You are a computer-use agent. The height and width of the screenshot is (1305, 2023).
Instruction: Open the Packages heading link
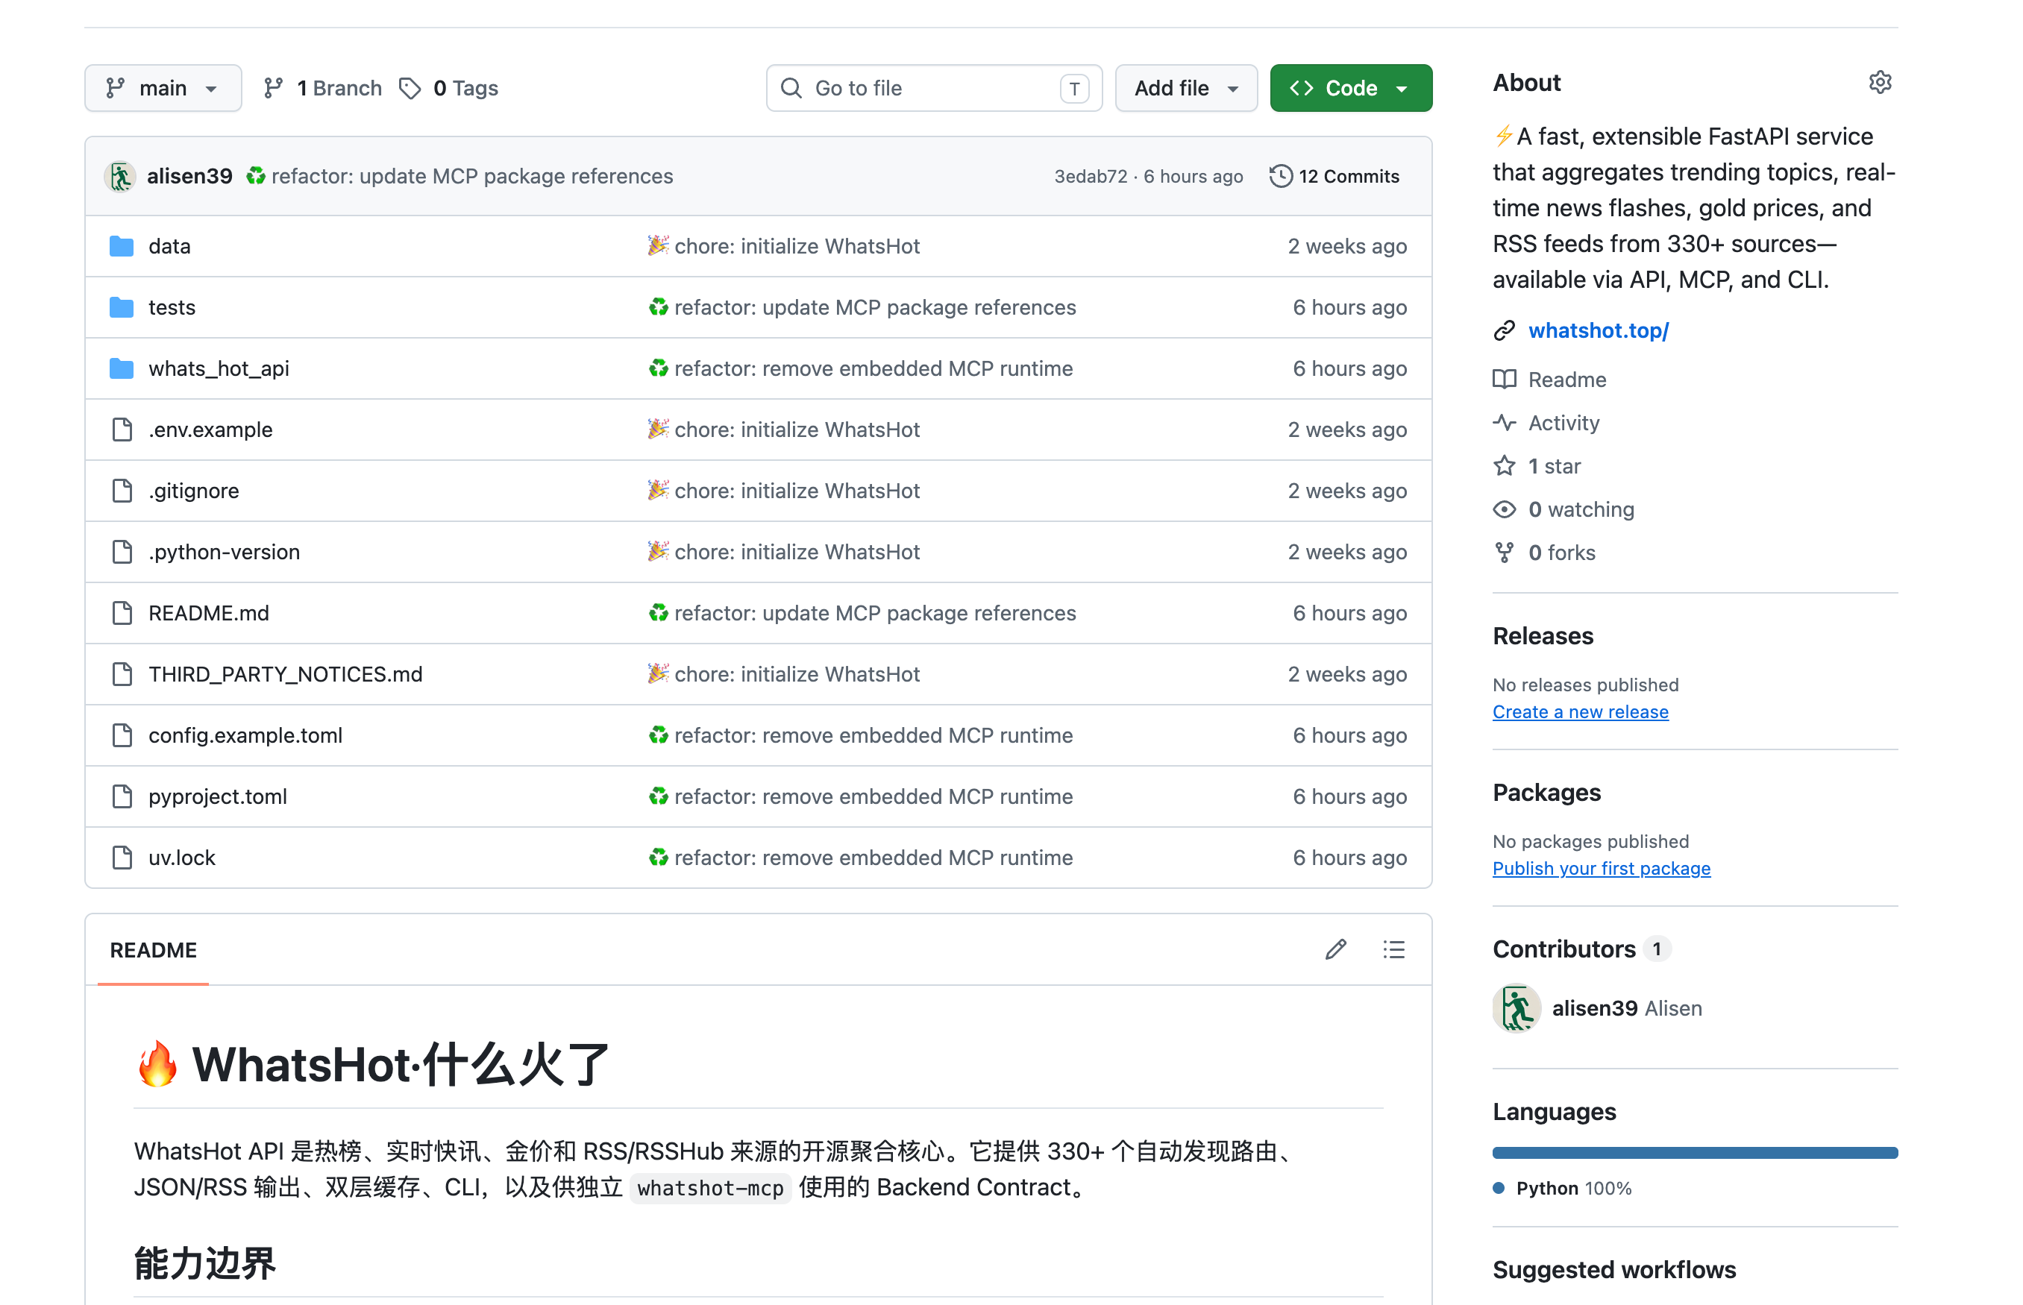pyautogui.click(x=1546, y=792)
